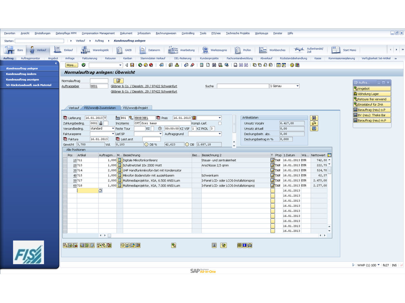Click the Save diskette icon in toolbar
Screen dimensions: 405x303
pos(132,65)
